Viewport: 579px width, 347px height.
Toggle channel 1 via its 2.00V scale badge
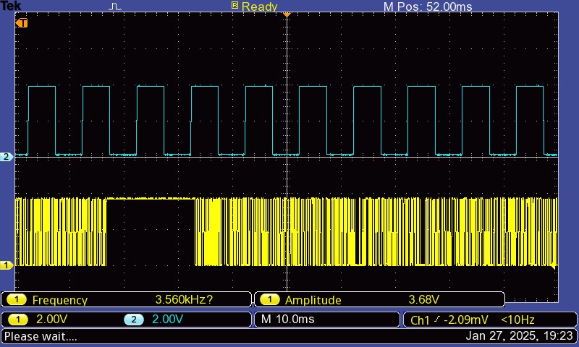point(42,320)
